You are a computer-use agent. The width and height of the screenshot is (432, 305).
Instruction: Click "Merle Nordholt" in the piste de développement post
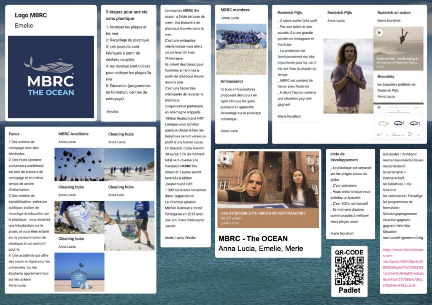pyautogui.click(x=342, y=233)
